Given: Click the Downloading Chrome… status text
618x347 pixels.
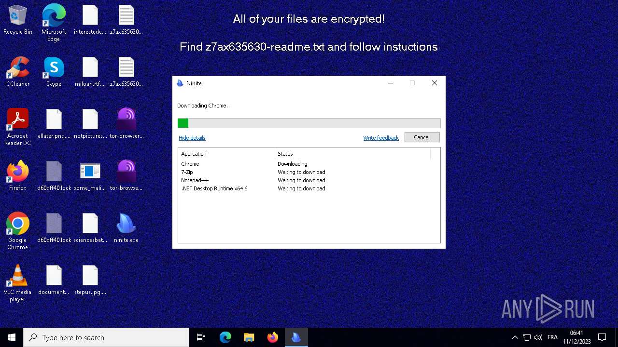Looking at the screenshot, I should [x=204, y=106].
